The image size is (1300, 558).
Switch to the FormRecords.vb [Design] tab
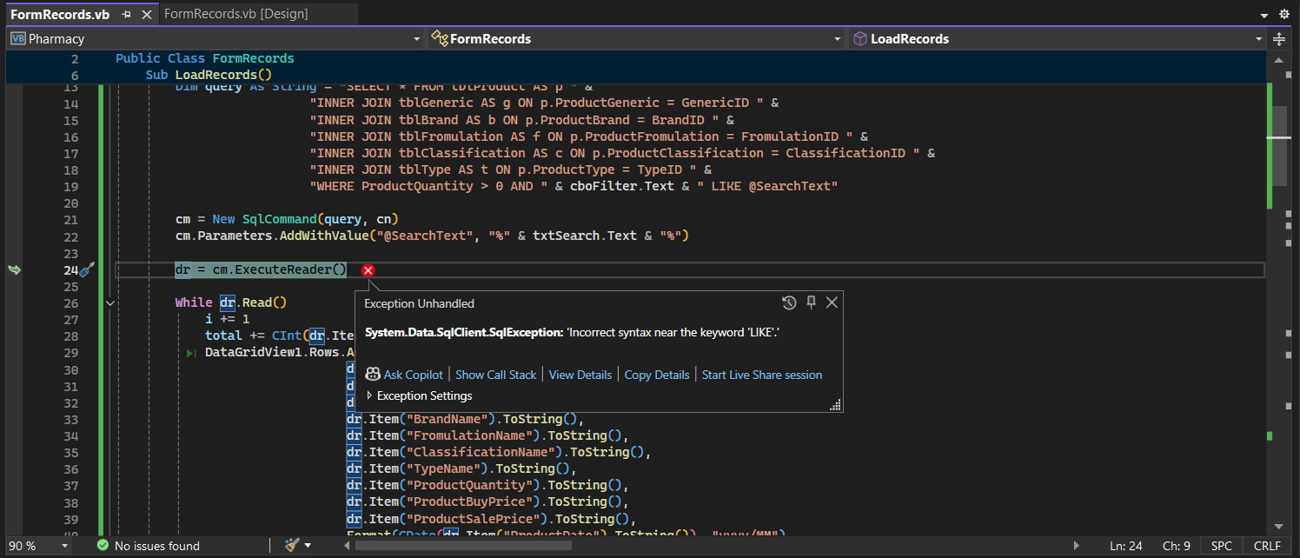click(235, 14)
